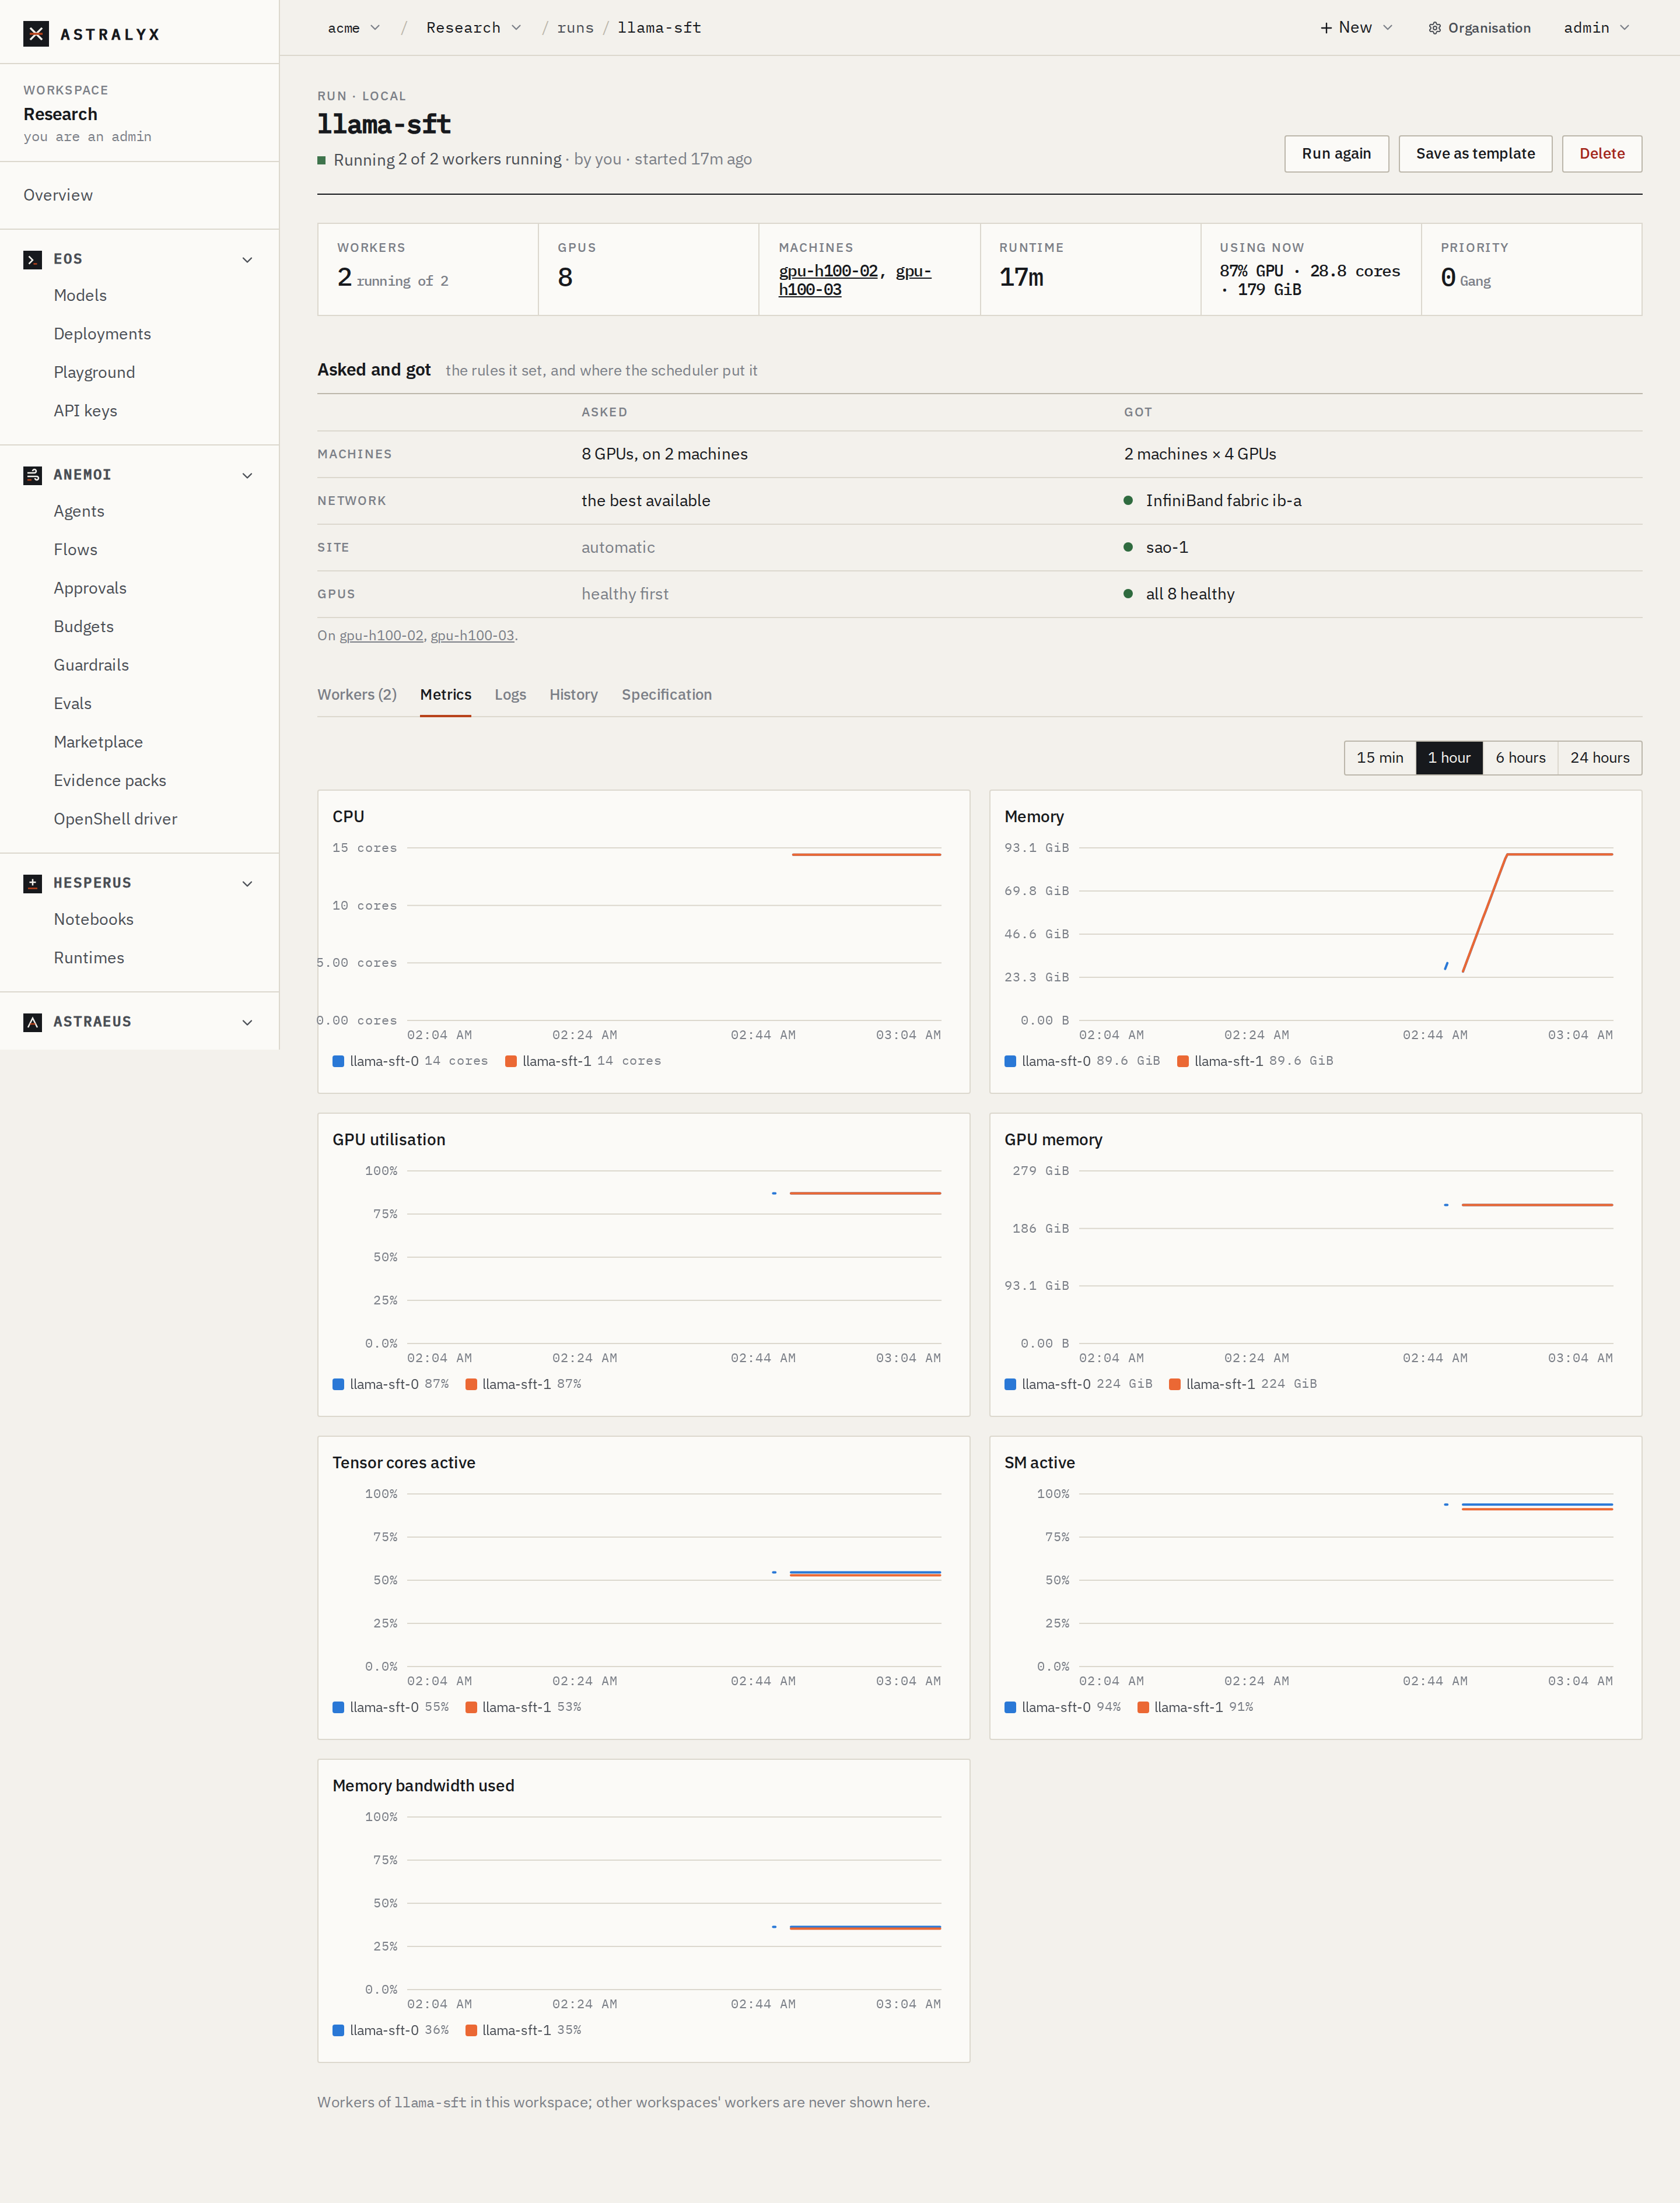Collapse the Hesperus sidebar section
The image size is (1680, 2203).
pos(247,883)
